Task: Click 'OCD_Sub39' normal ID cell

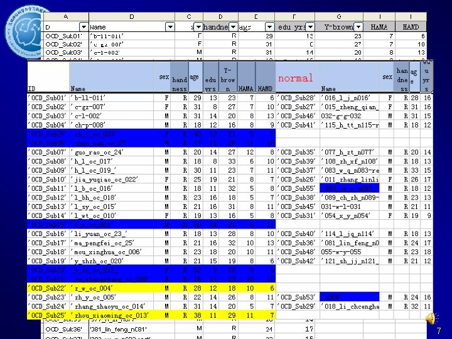Action: coord(298,161)
